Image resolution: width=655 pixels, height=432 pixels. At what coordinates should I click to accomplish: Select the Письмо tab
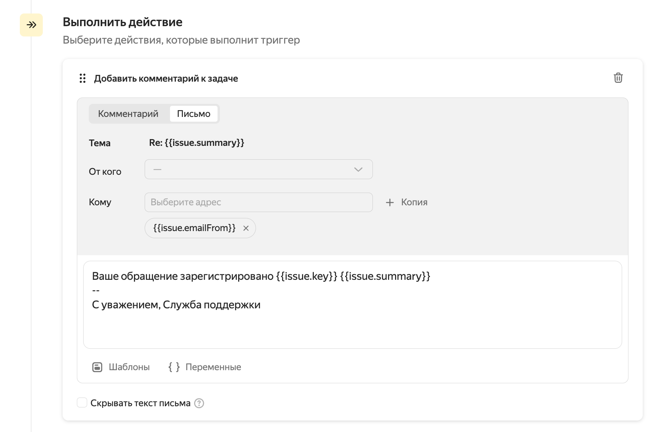coord(193,114)
